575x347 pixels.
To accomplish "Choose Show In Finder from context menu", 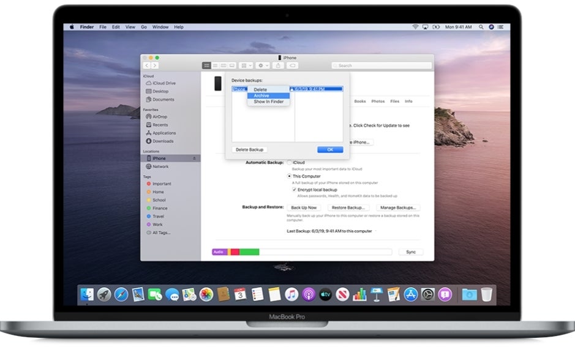I will click(268, 102).
